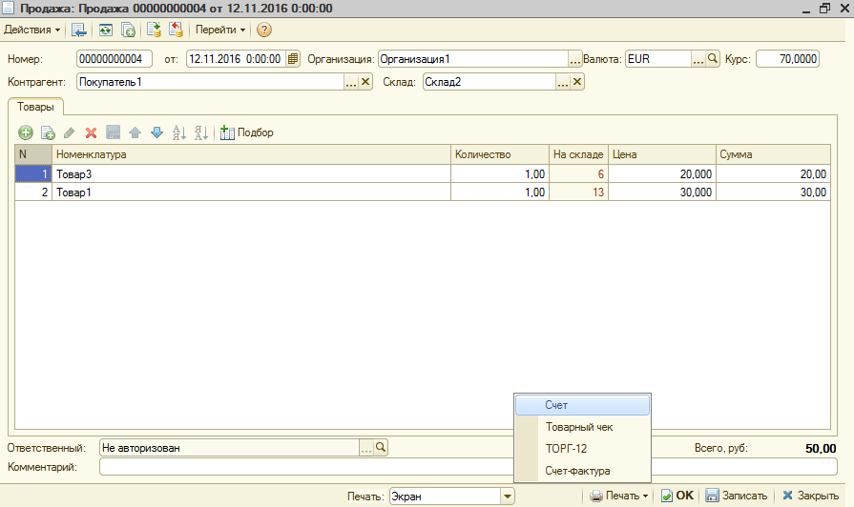Click the Организация field
The height and width of the screenshot is (507, 854).
pos(472,59)
